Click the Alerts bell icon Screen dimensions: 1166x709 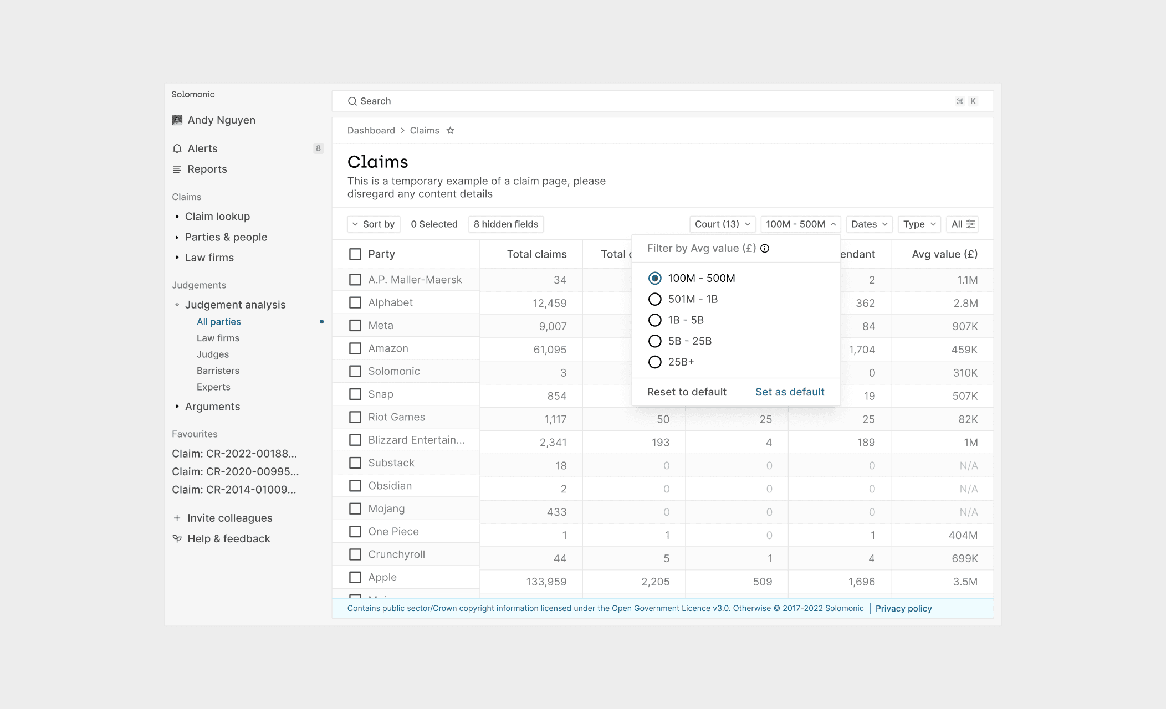pyautogui.click(x=177, y=148)
